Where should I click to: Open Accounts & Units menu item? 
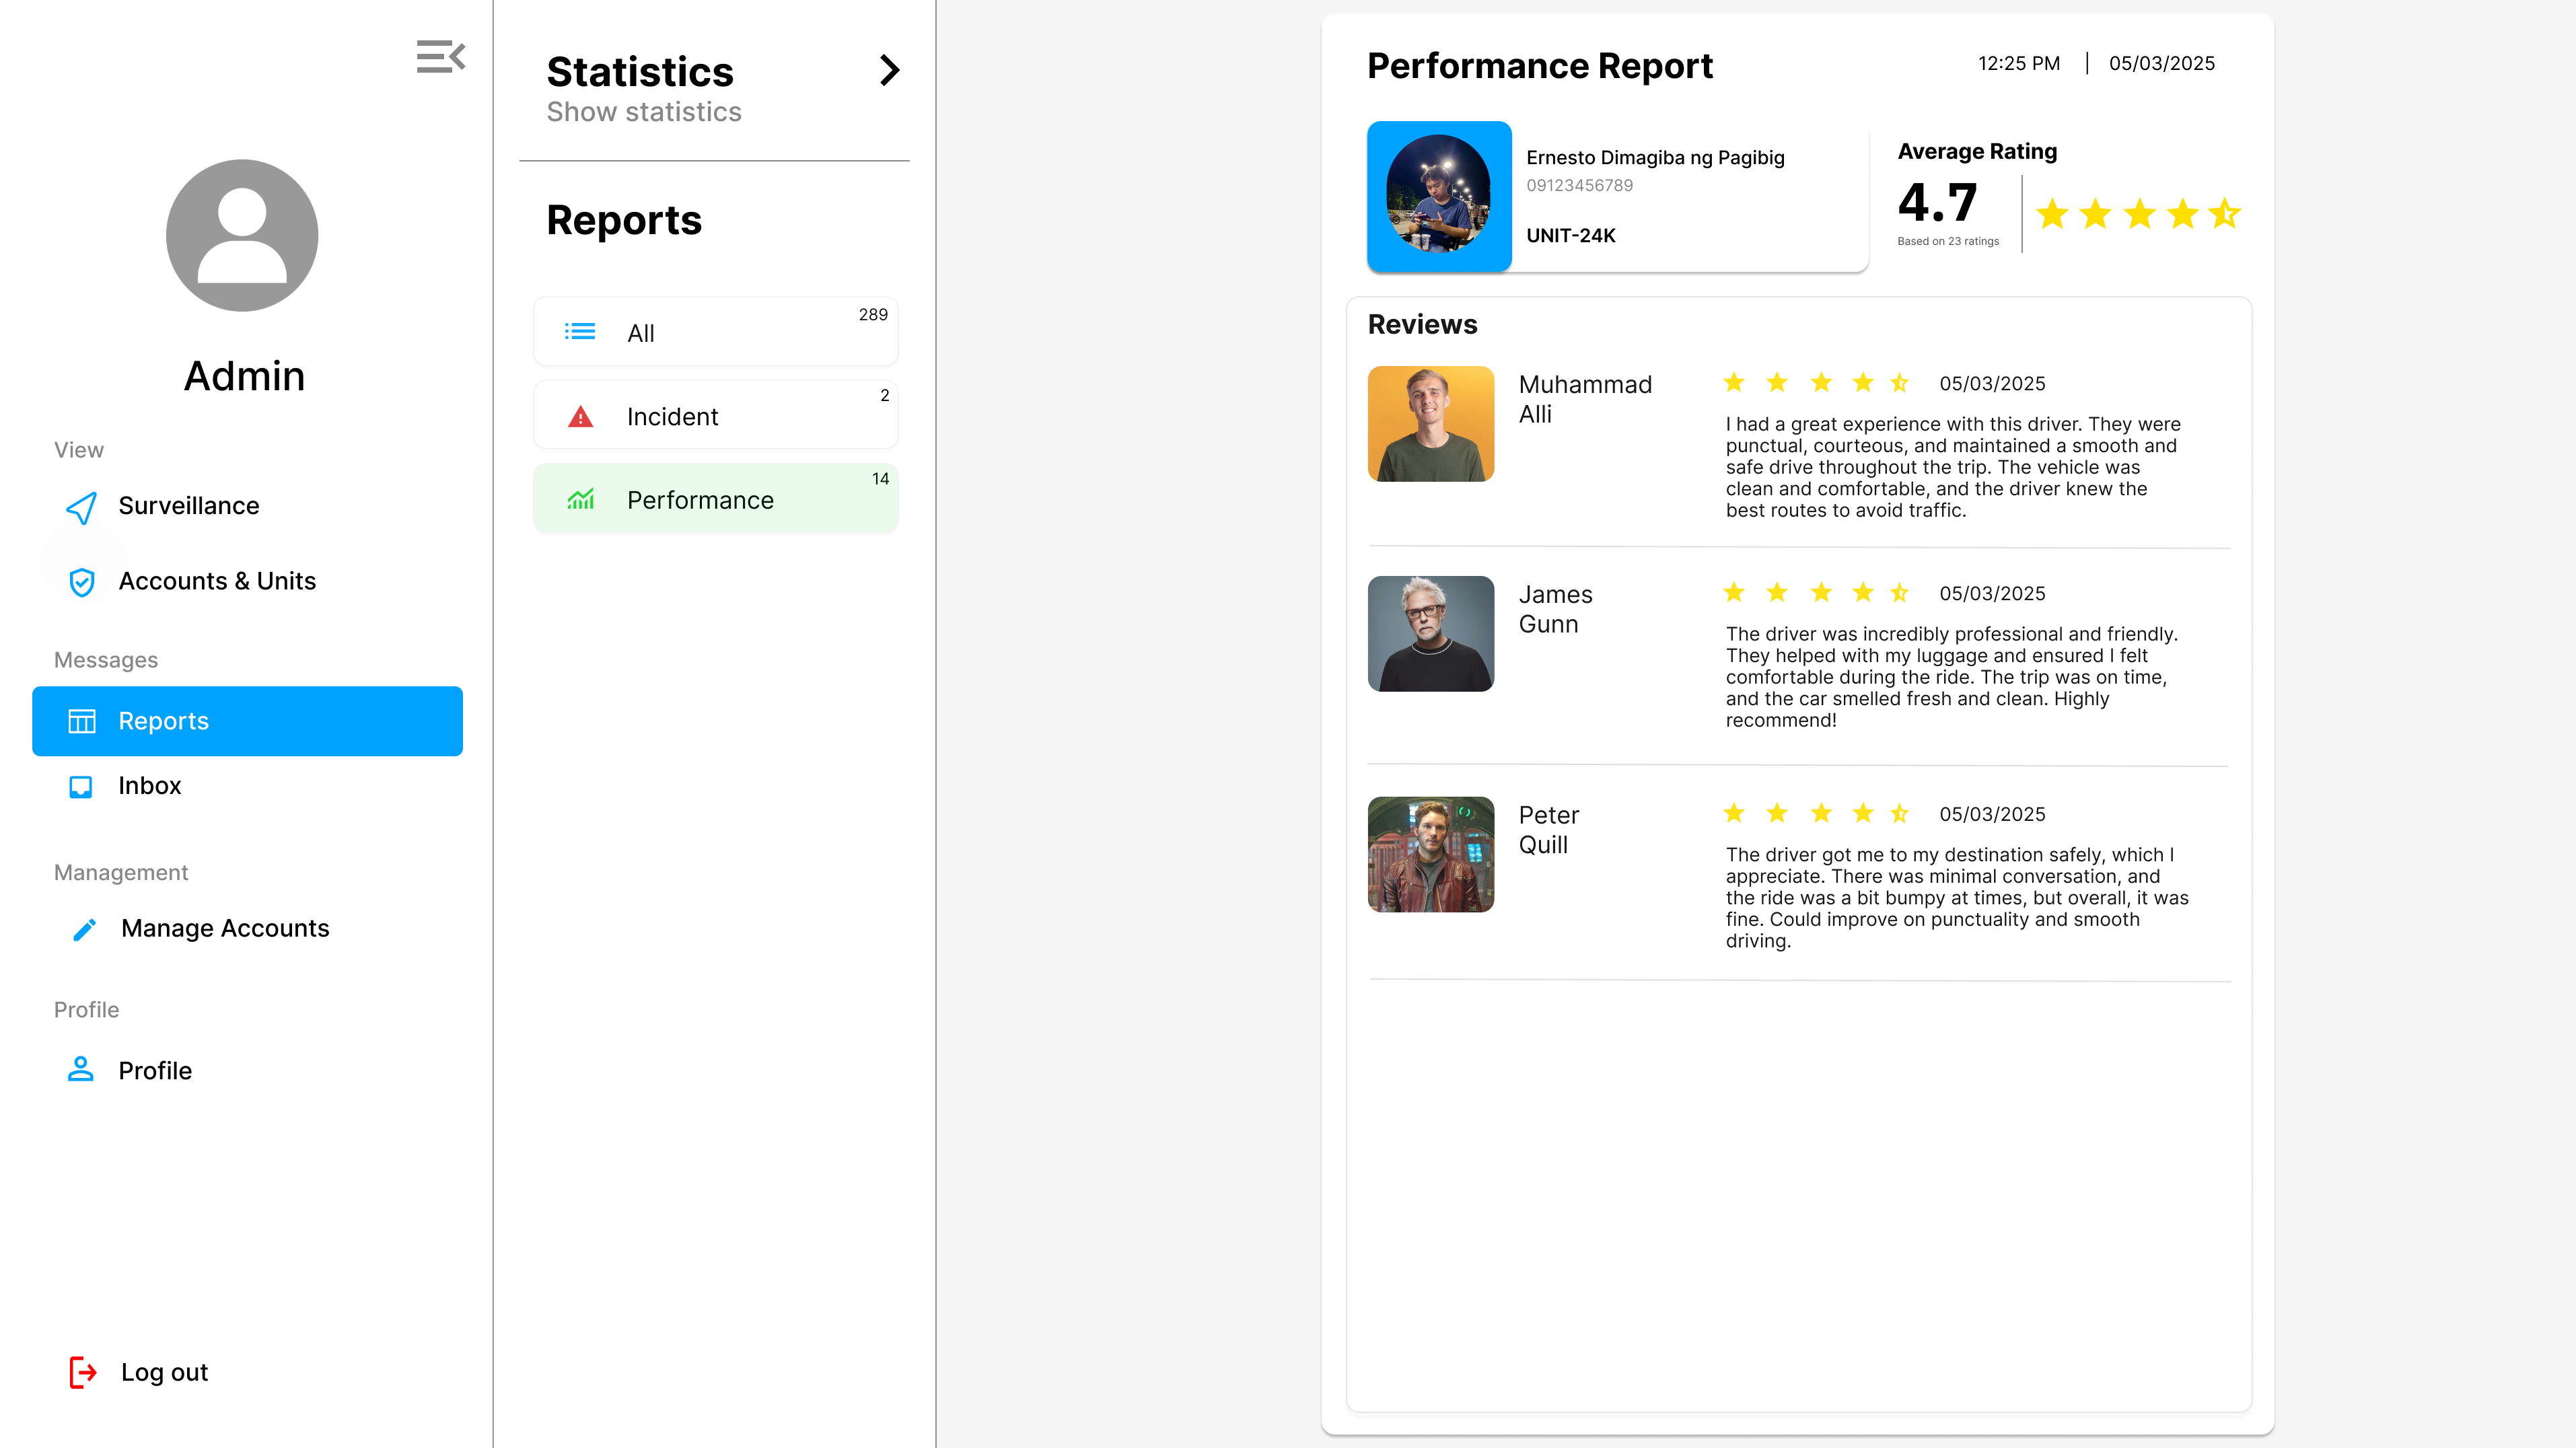point(217,581)
